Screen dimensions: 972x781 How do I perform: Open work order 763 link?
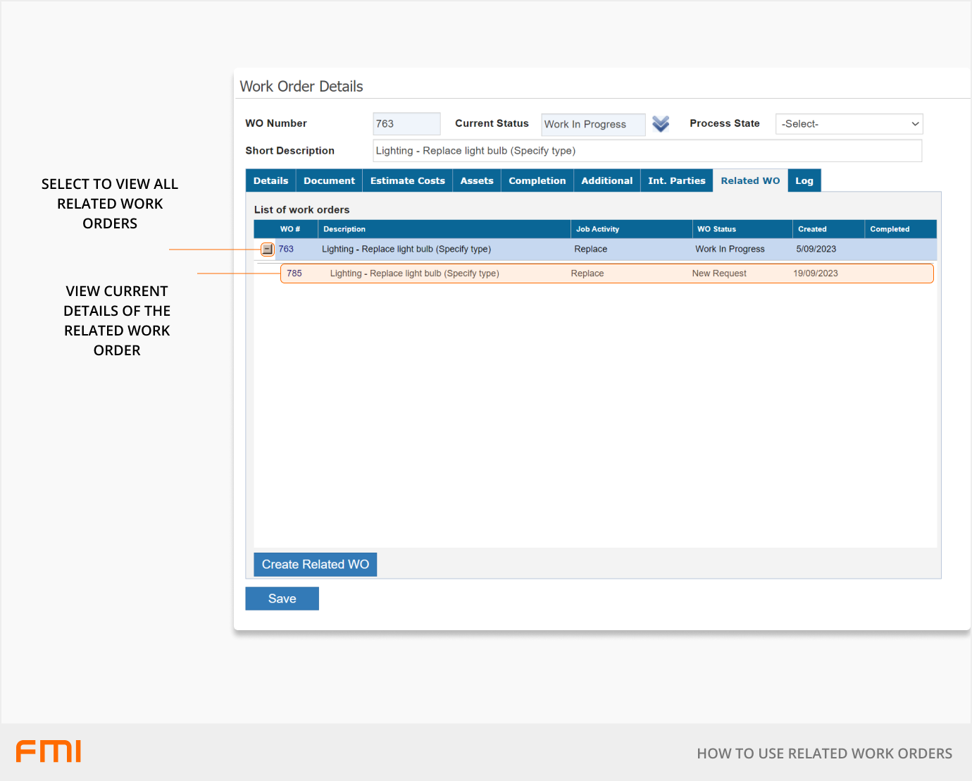pos(286,250)
